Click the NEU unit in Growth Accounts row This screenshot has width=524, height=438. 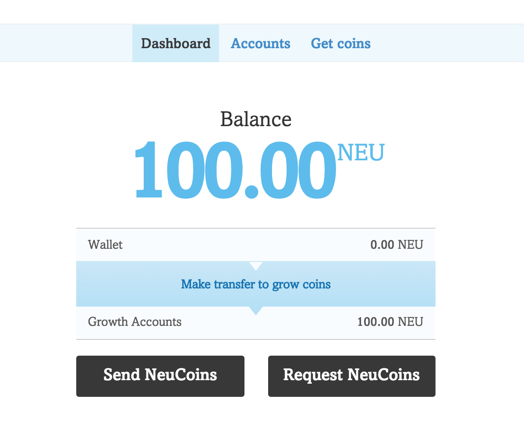(x=410, y=322)
